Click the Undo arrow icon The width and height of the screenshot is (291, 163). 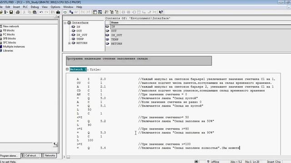41,12
